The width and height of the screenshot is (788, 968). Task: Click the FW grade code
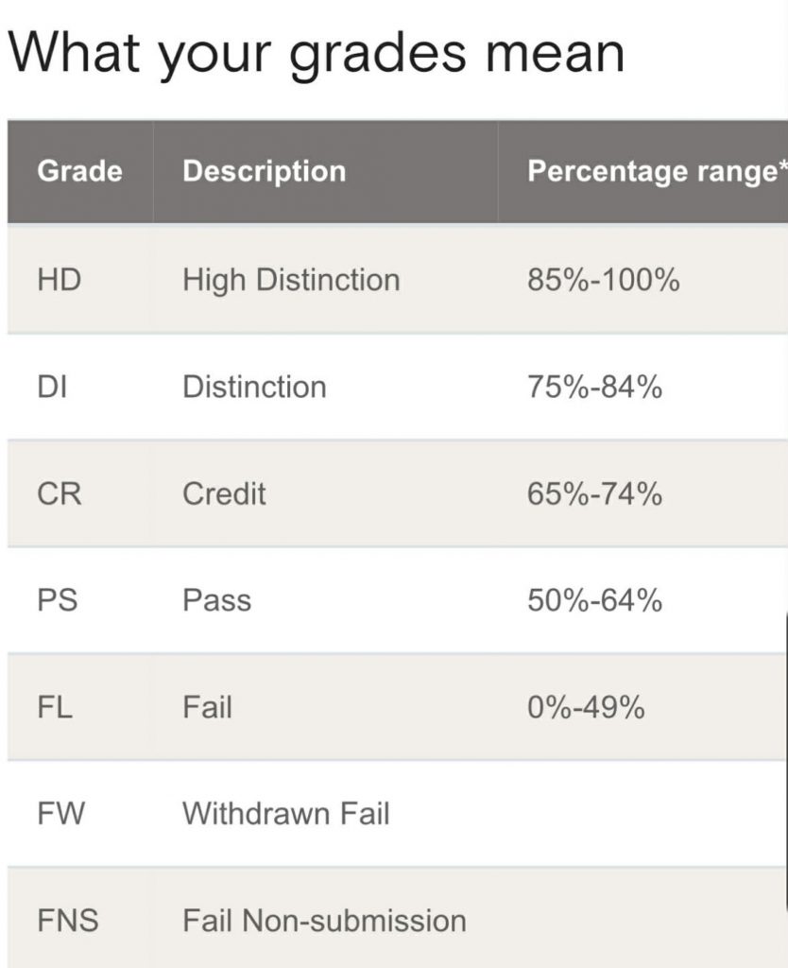[60, 814]
